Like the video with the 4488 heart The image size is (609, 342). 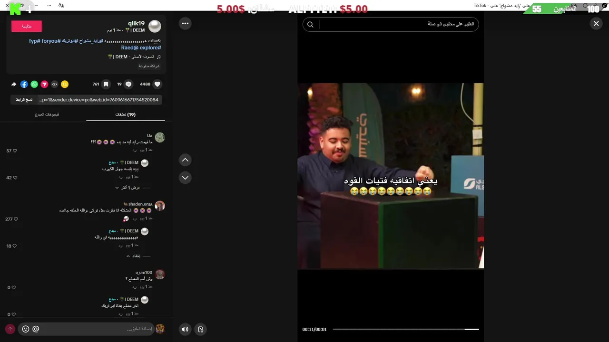[x=157, y=84]
